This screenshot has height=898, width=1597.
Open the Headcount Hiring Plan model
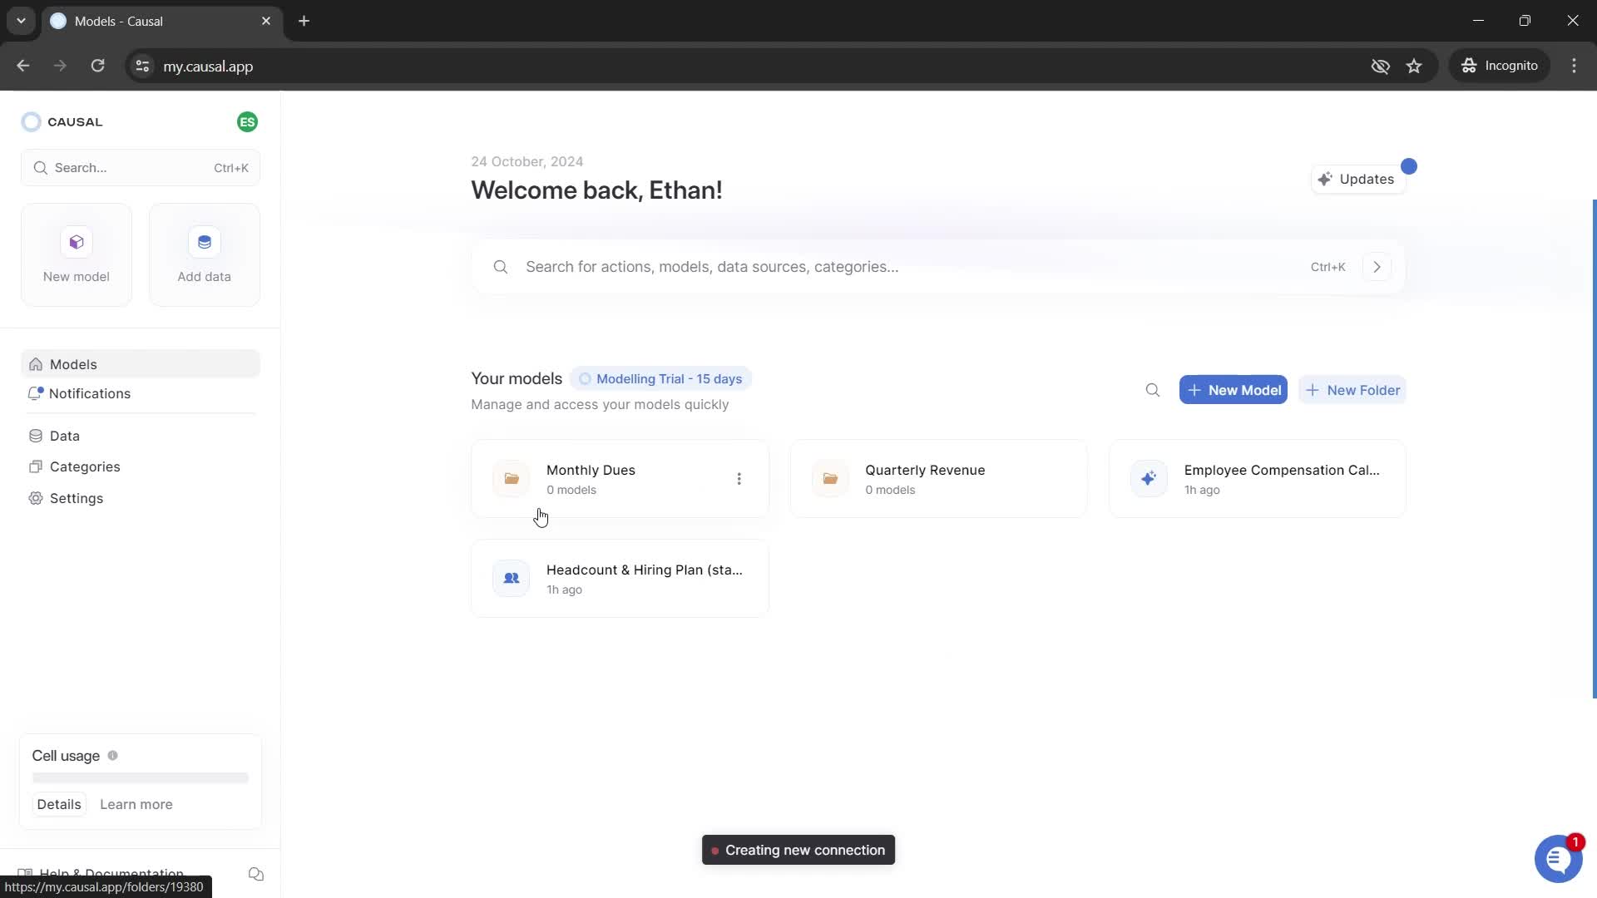click(623, 579)
